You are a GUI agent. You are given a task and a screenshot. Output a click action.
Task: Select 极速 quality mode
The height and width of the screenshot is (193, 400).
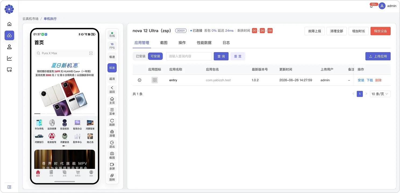point(112,57)
